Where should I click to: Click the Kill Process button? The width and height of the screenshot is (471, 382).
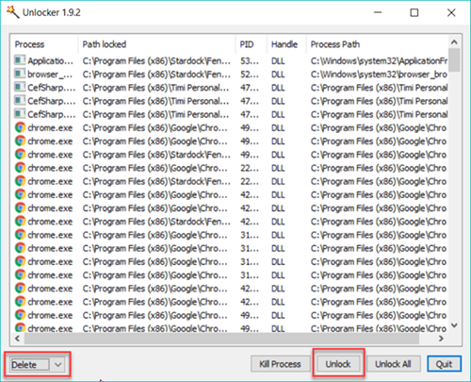pos(280,364)
